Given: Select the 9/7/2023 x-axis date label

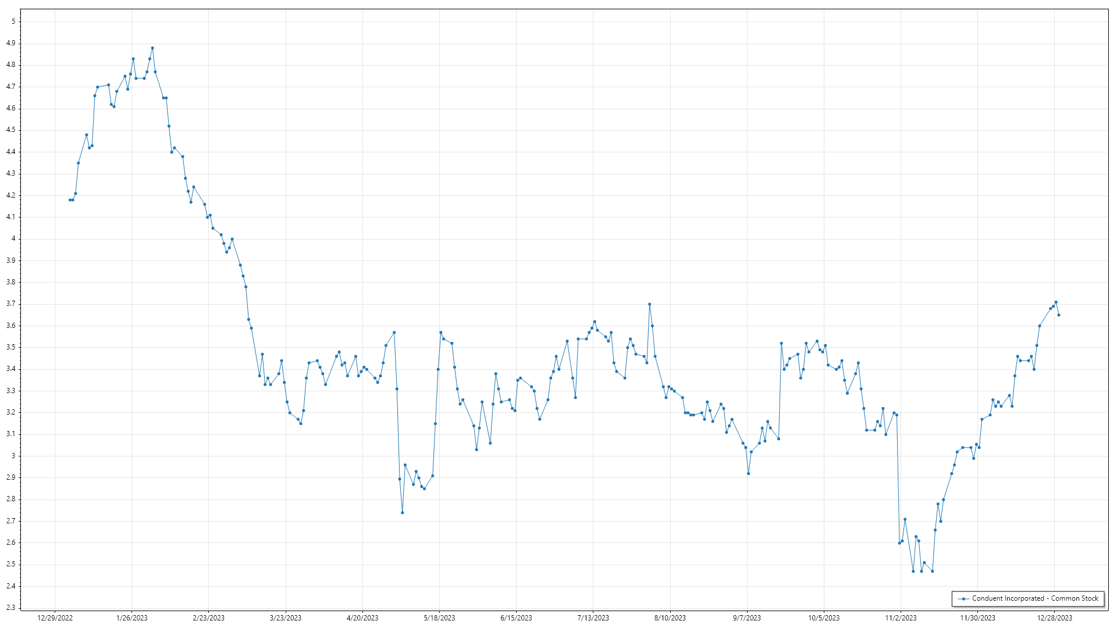Looking at the screenshot, I should coord(747,618).
